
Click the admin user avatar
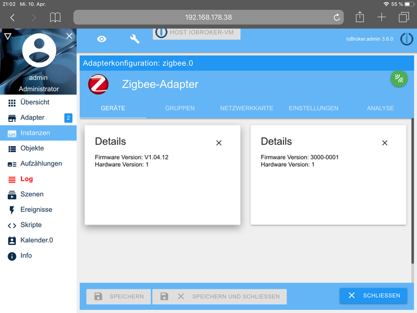[x=39, y=51]
